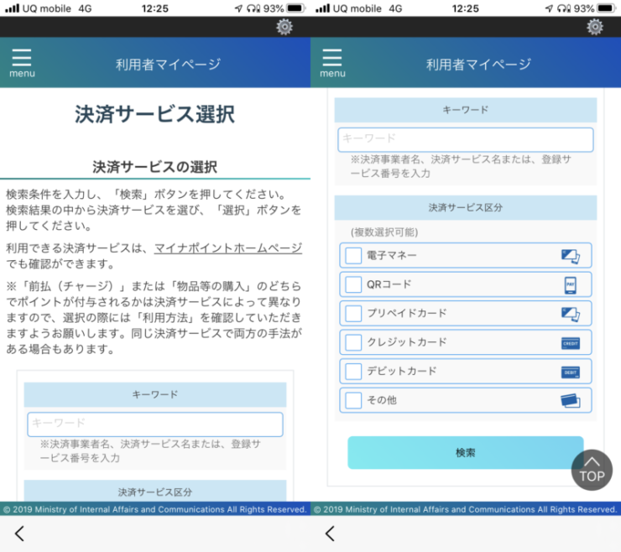Tap the 決済サービス選択 page heading
The height and width of the screenshot is (552, 621).
coord(155,114)
